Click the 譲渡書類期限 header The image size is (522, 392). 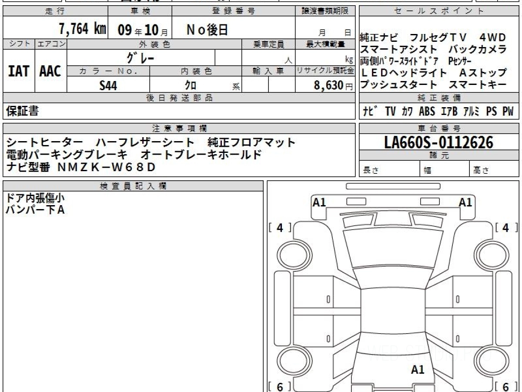[x=325, y=12]
